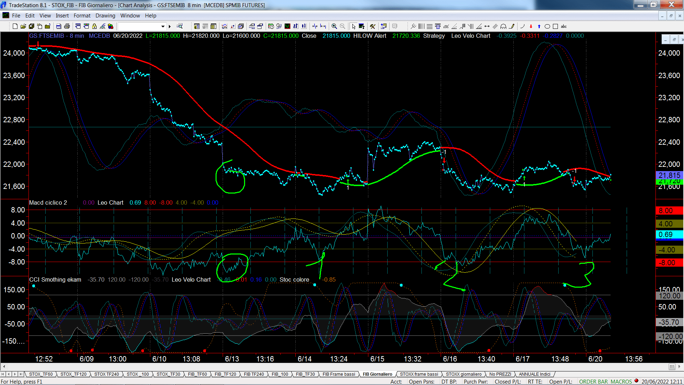
Task: Click the clock session icon
Action: click(271, 26)
